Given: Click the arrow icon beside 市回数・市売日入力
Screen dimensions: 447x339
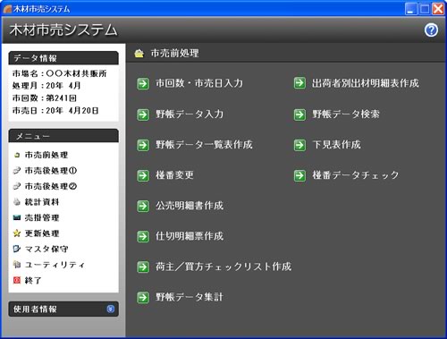Looking at the screenshot, I should pos(143,83).
